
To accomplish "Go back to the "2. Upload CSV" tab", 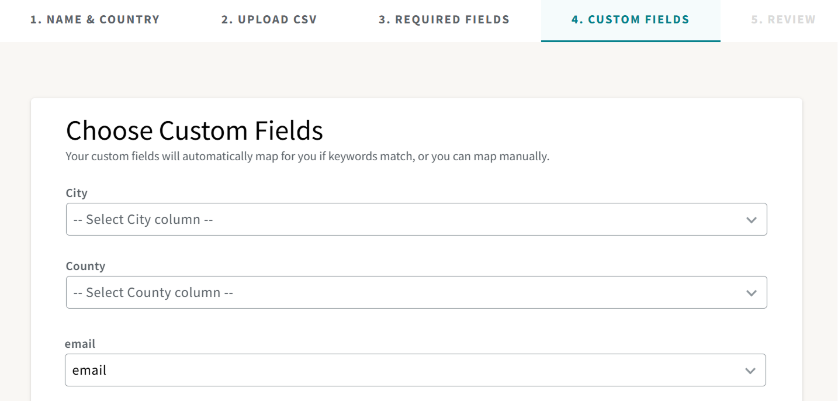I will [x=269, y=19].
